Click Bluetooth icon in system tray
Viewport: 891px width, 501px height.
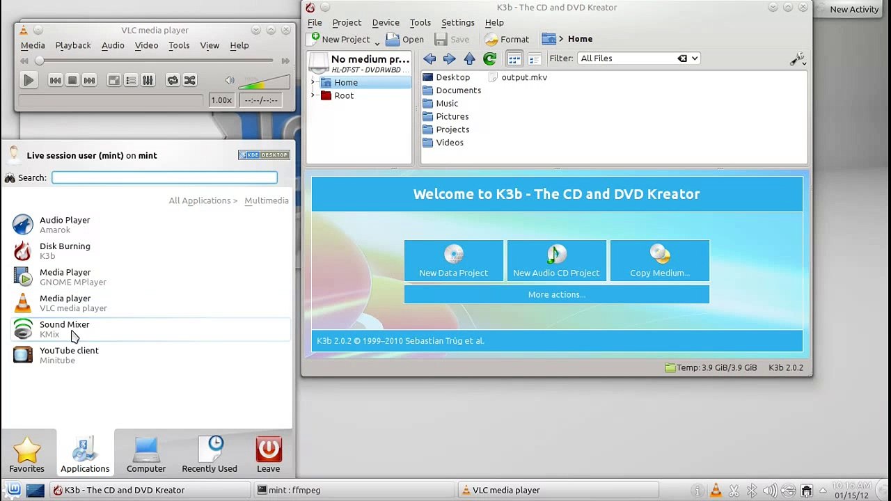[x=751, y=491]
